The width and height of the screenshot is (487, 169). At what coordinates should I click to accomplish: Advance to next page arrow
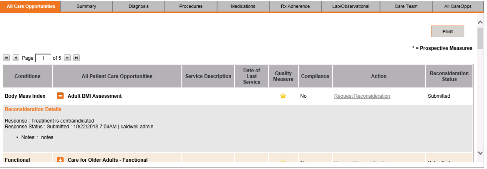[67, 58]
